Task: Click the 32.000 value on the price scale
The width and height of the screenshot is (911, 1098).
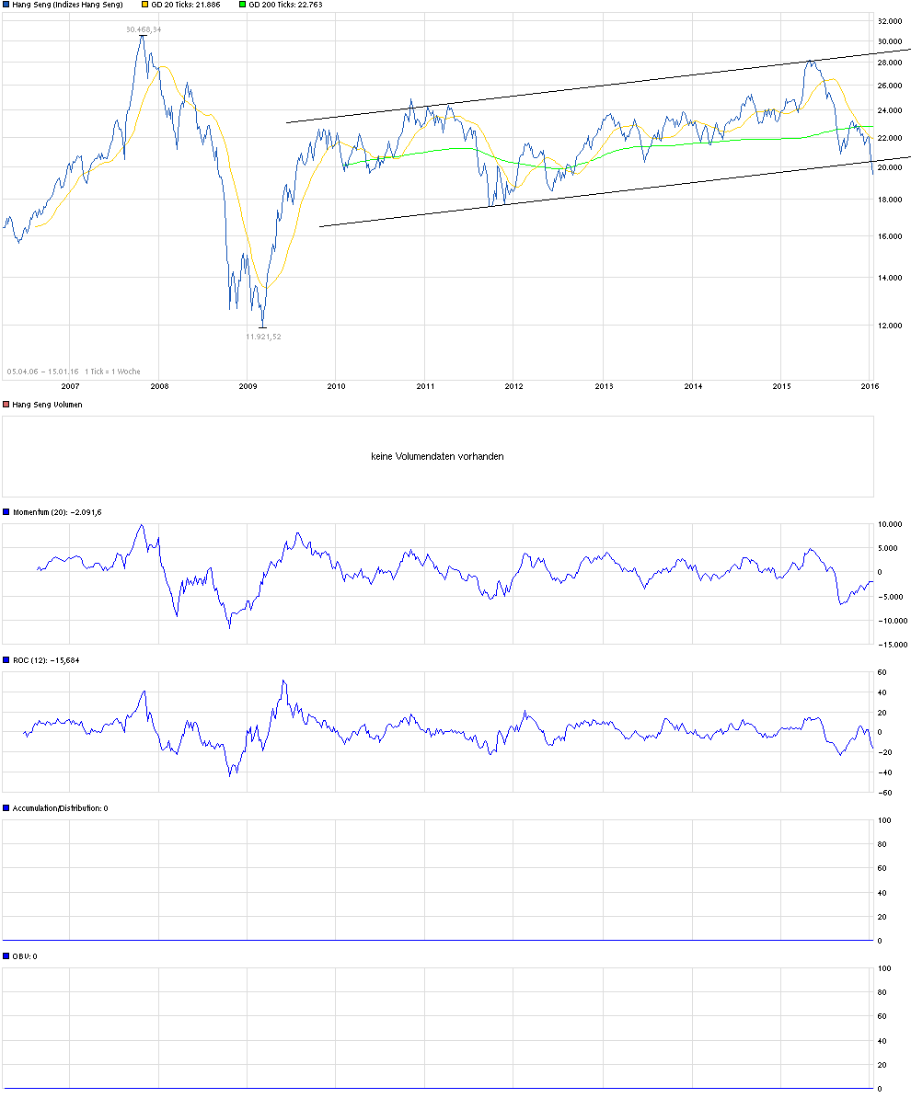Action: tap(889, 20)
